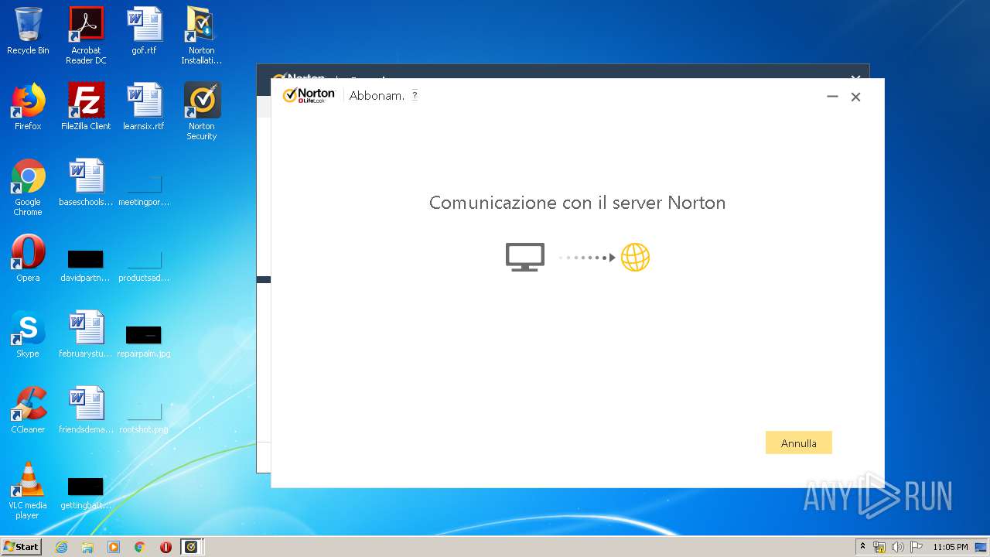Select the meetingpor... desktop file

144,188
